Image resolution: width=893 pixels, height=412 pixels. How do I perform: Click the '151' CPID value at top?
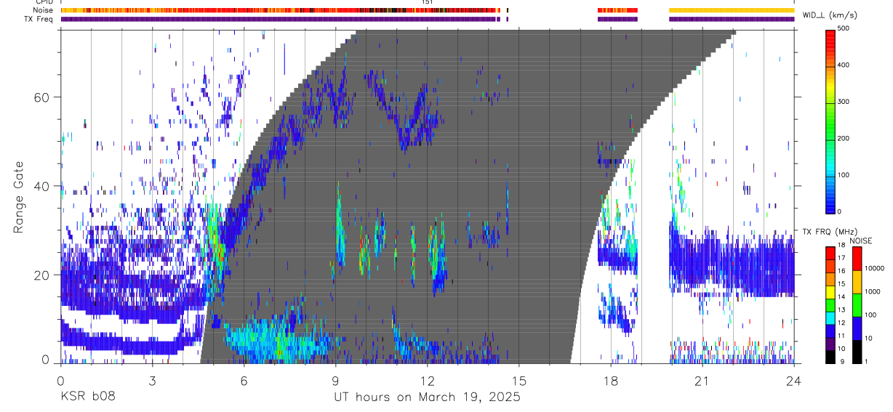[427, 2]
